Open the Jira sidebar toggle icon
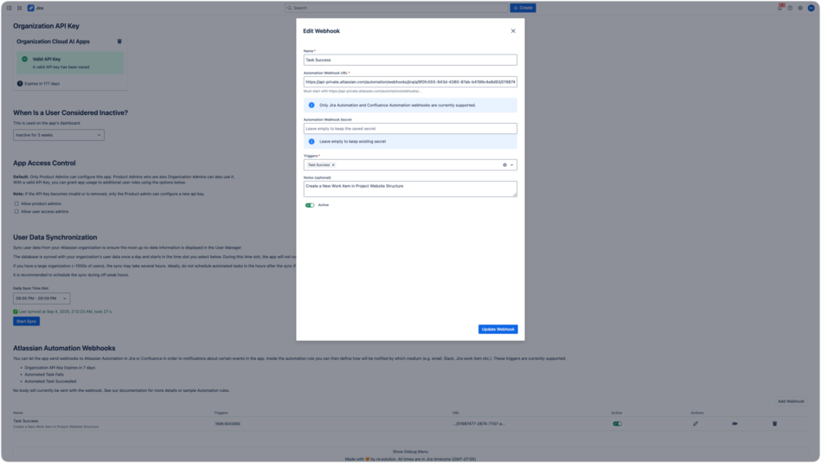Image resolution: width=821 pixels, height=463 pixels. [x=9, y=8]
